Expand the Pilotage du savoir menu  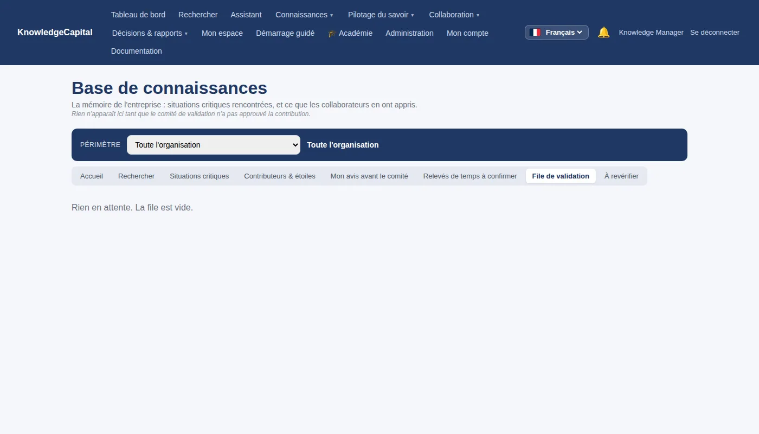(x=381, y=15)
